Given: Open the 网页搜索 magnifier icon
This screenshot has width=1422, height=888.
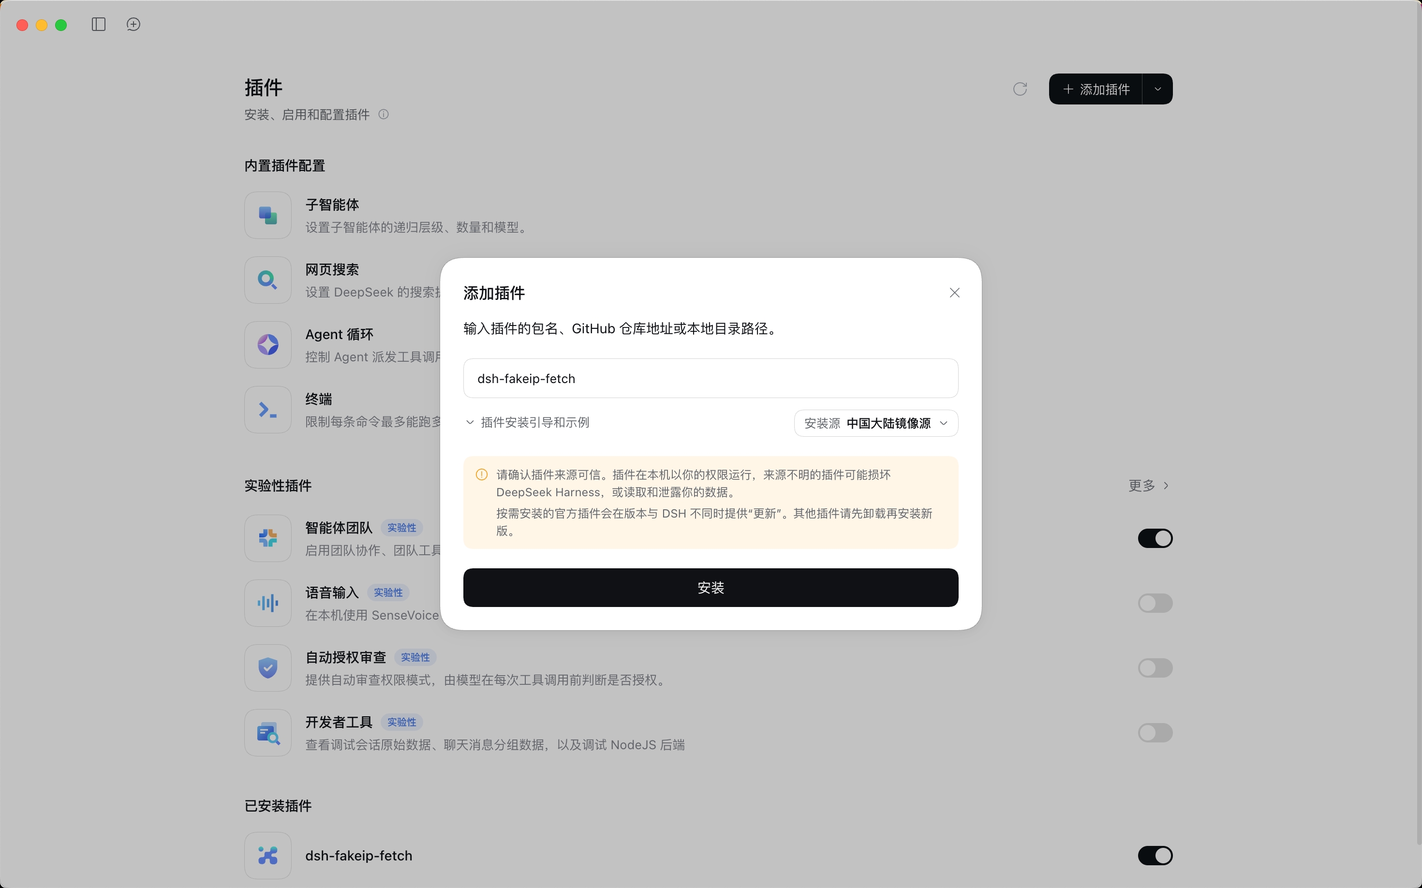Looking at the screenshot, I should pyautogui.click(x=268, y=280).
